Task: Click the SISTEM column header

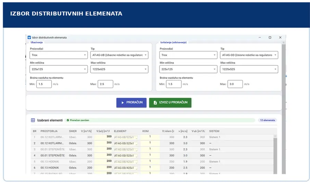Action: (214, 131)
